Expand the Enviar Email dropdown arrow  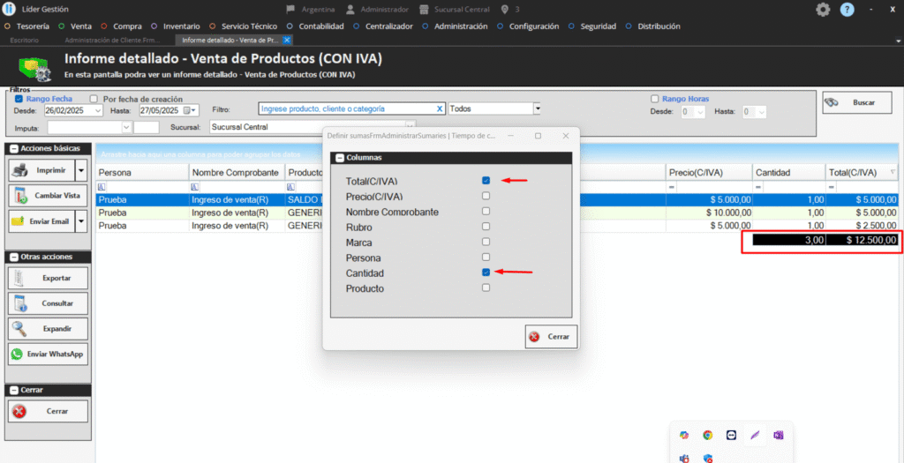pos(81,220)
